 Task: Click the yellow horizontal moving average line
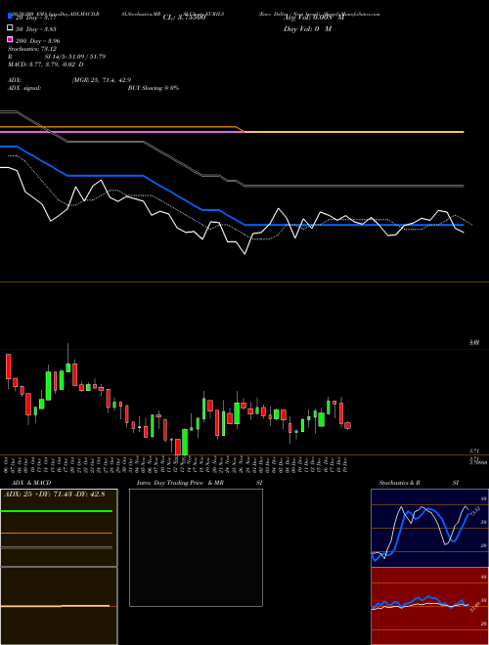point(354,132)
